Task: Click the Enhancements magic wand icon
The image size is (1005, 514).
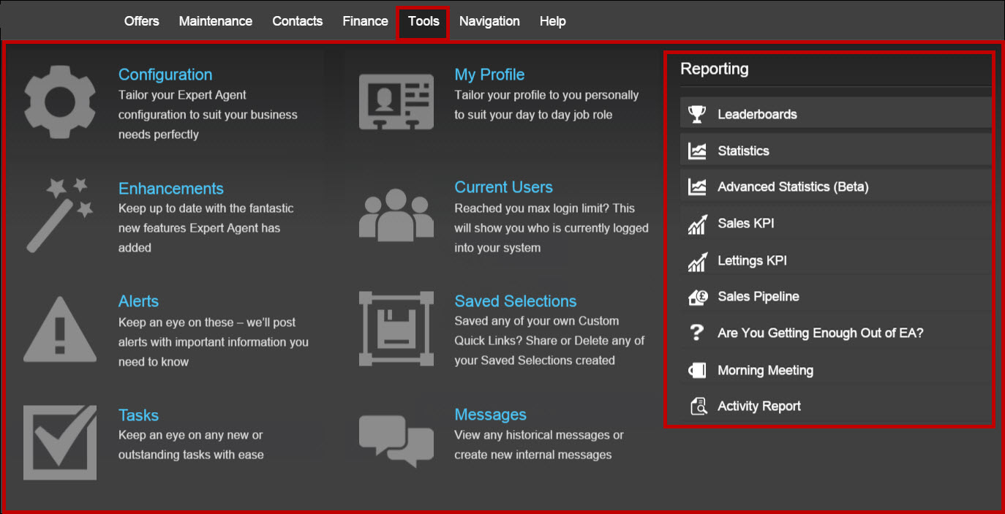Action: click(x=60, y=216)
